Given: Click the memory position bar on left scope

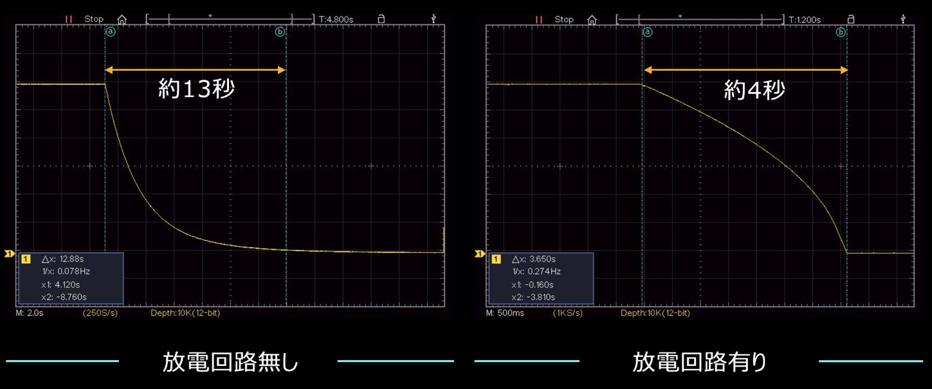Looking at the screenshot, I should tap(219, 19).
